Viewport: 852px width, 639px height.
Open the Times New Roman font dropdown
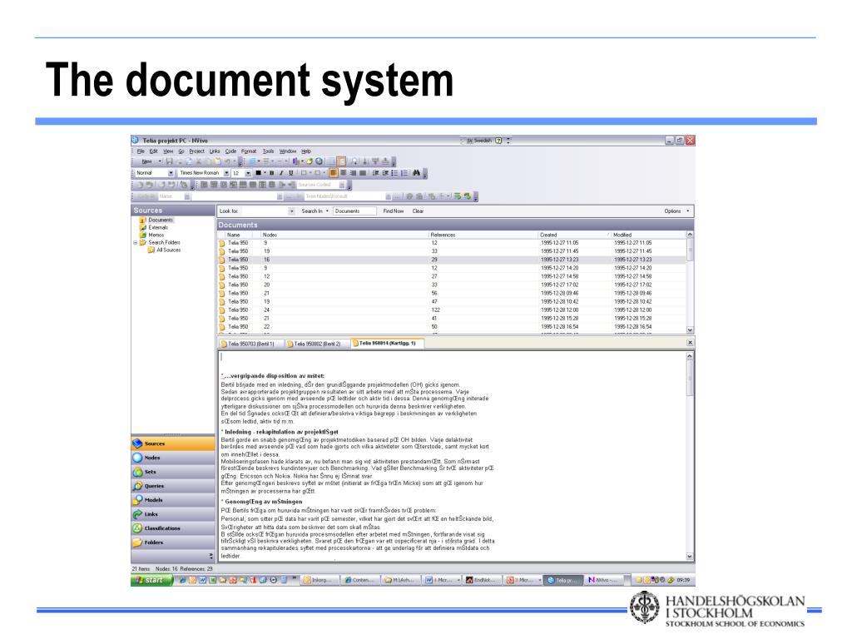pyautogui.click(x=226, y=173)
